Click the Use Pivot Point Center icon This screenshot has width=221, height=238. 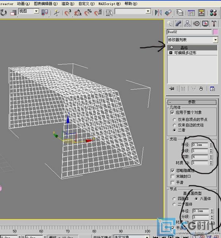coord(45,12)
